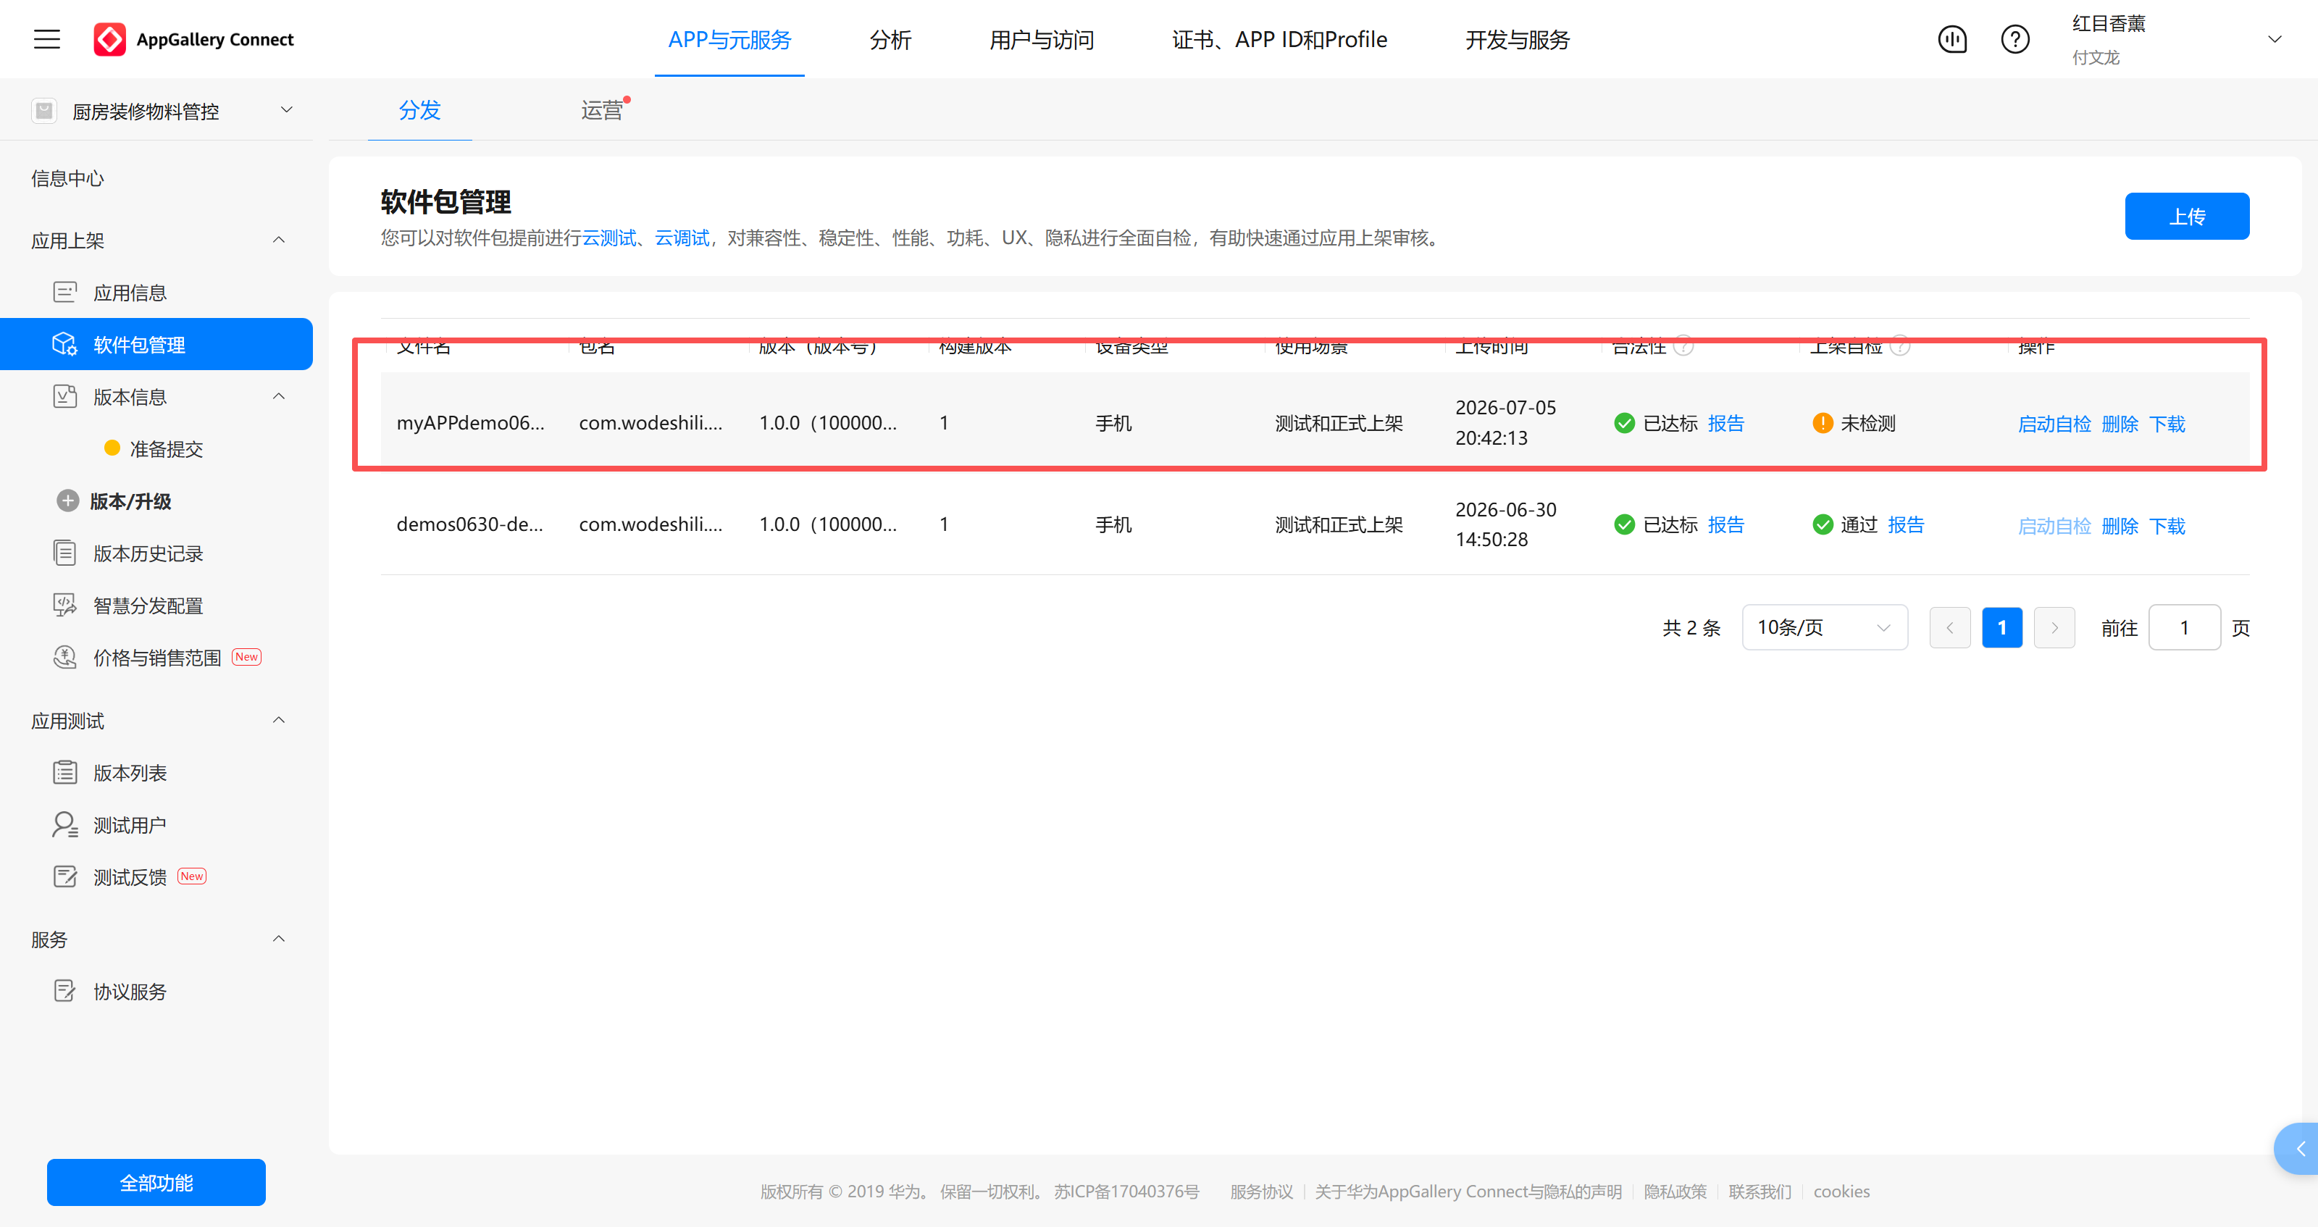Open 准备提交 version entry
This screenshot has width=2318, height=1227.
167,449
